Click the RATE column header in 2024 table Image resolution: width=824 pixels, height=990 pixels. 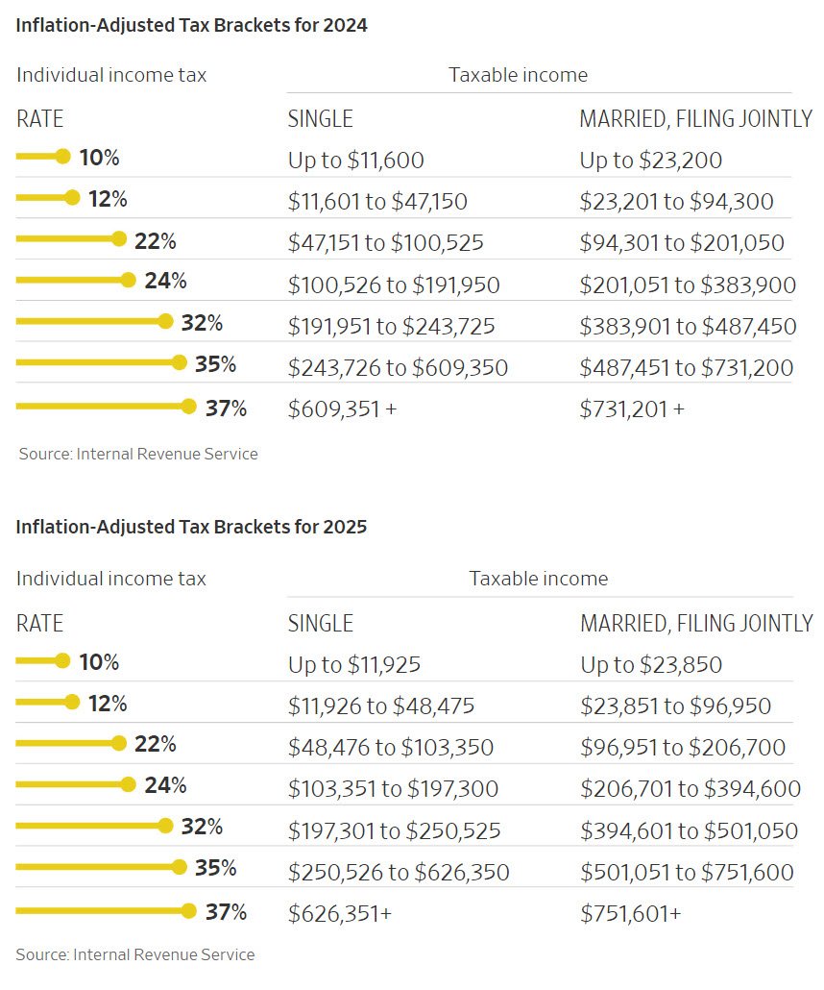coord(40,119)
